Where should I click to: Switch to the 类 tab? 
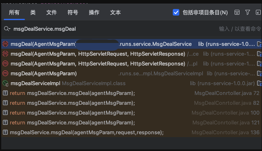pyautogui.click(x=33, y=13)
